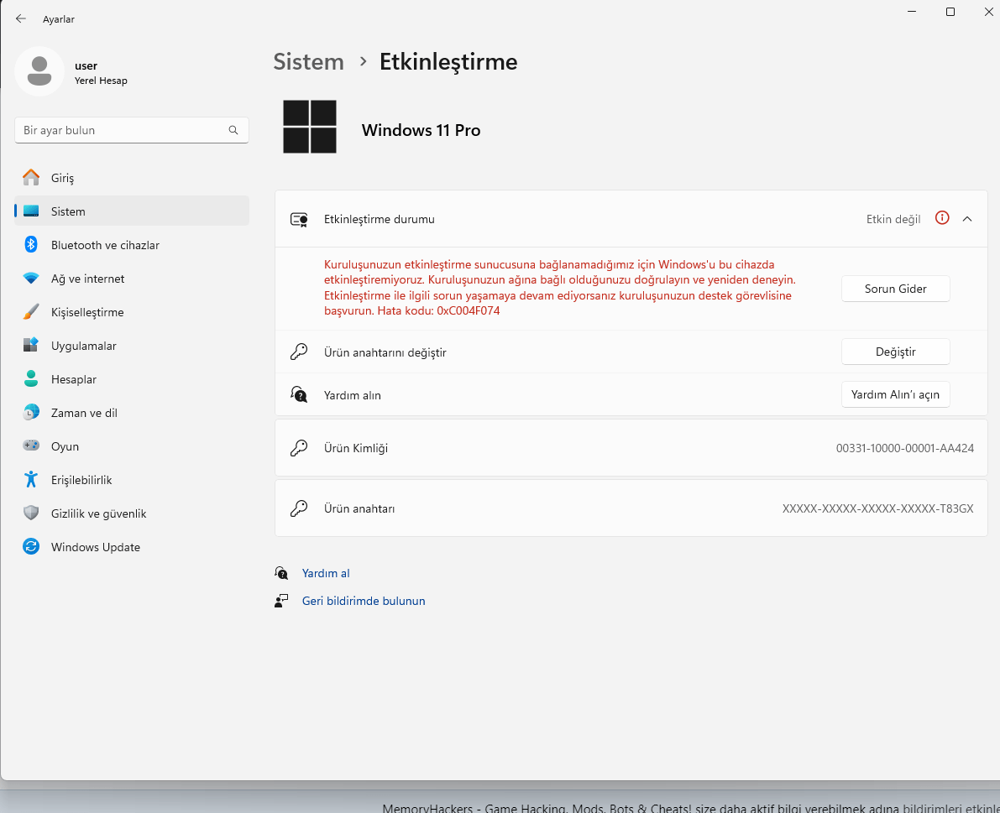This screenshot has height=813, width=1000.
Task: Click the Yardım al help icon
Action: point(281,573)
